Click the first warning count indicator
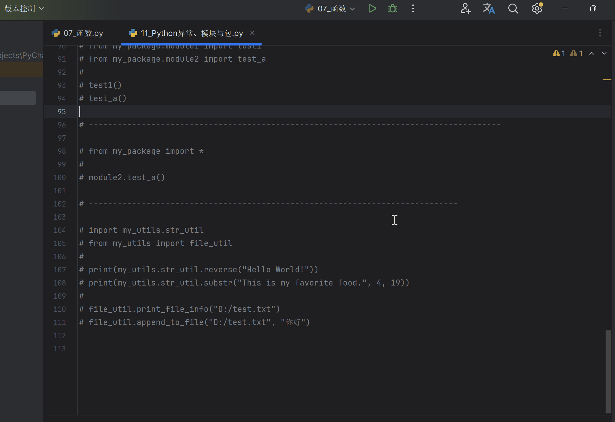The image size is (615, 422). click(x=559, y=54)
